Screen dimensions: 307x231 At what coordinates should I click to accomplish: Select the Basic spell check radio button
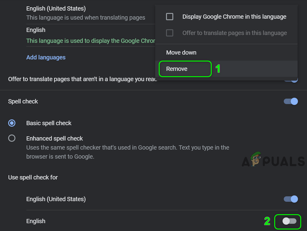click(12, 123)
